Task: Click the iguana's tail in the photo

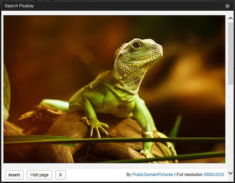Action: click(x=54, y=105)
